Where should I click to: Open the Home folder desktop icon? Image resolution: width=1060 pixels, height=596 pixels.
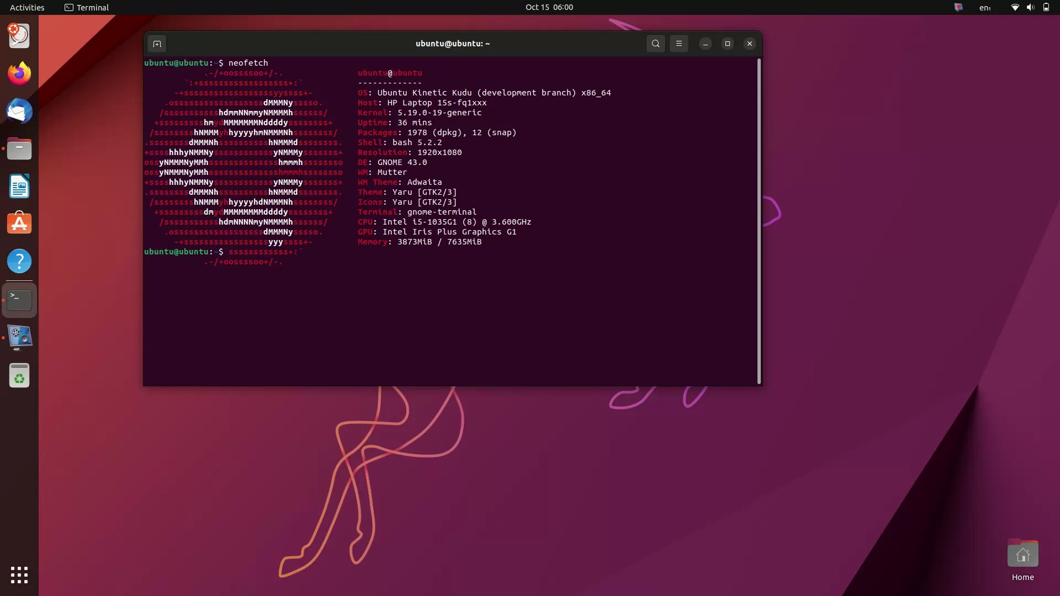[x=1022, y=560]
